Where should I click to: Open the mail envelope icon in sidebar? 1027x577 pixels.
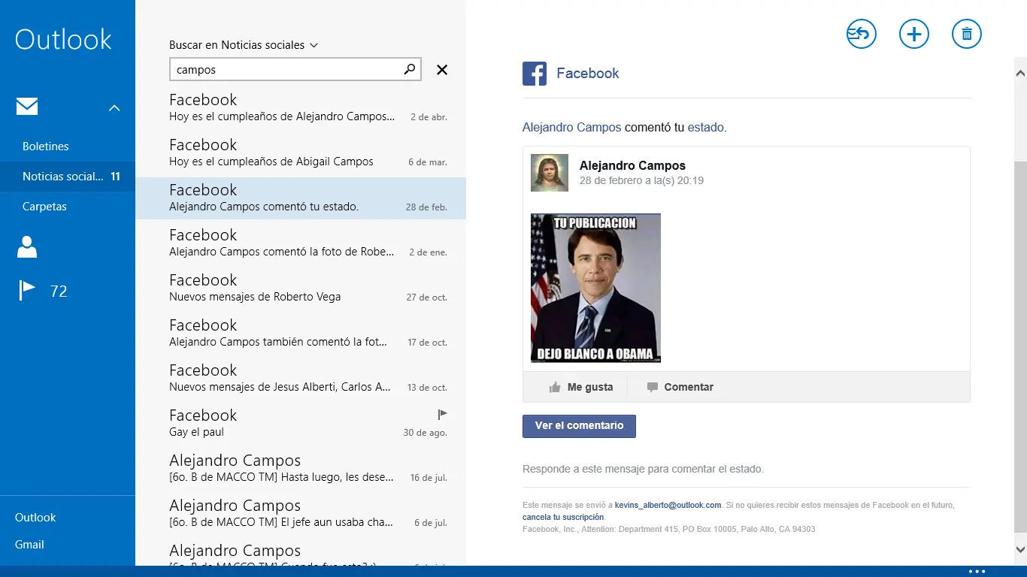27,107
